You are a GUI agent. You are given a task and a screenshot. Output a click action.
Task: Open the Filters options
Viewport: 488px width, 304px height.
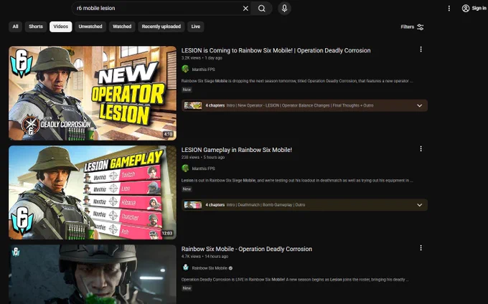(x=412, y=27)
